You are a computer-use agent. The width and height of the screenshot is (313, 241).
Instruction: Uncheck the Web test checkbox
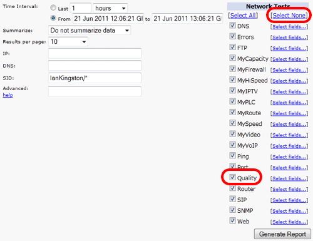[x=232, y=221]
